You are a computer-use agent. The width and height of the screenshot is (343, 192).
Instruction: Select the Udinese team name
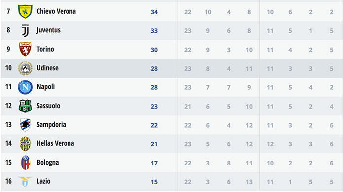pyautogui.click(x=47, y=68)
